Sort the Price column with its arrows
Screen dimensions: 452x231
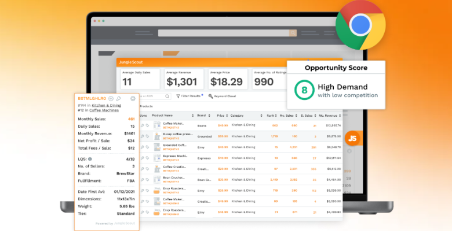(x=227, y=115)
